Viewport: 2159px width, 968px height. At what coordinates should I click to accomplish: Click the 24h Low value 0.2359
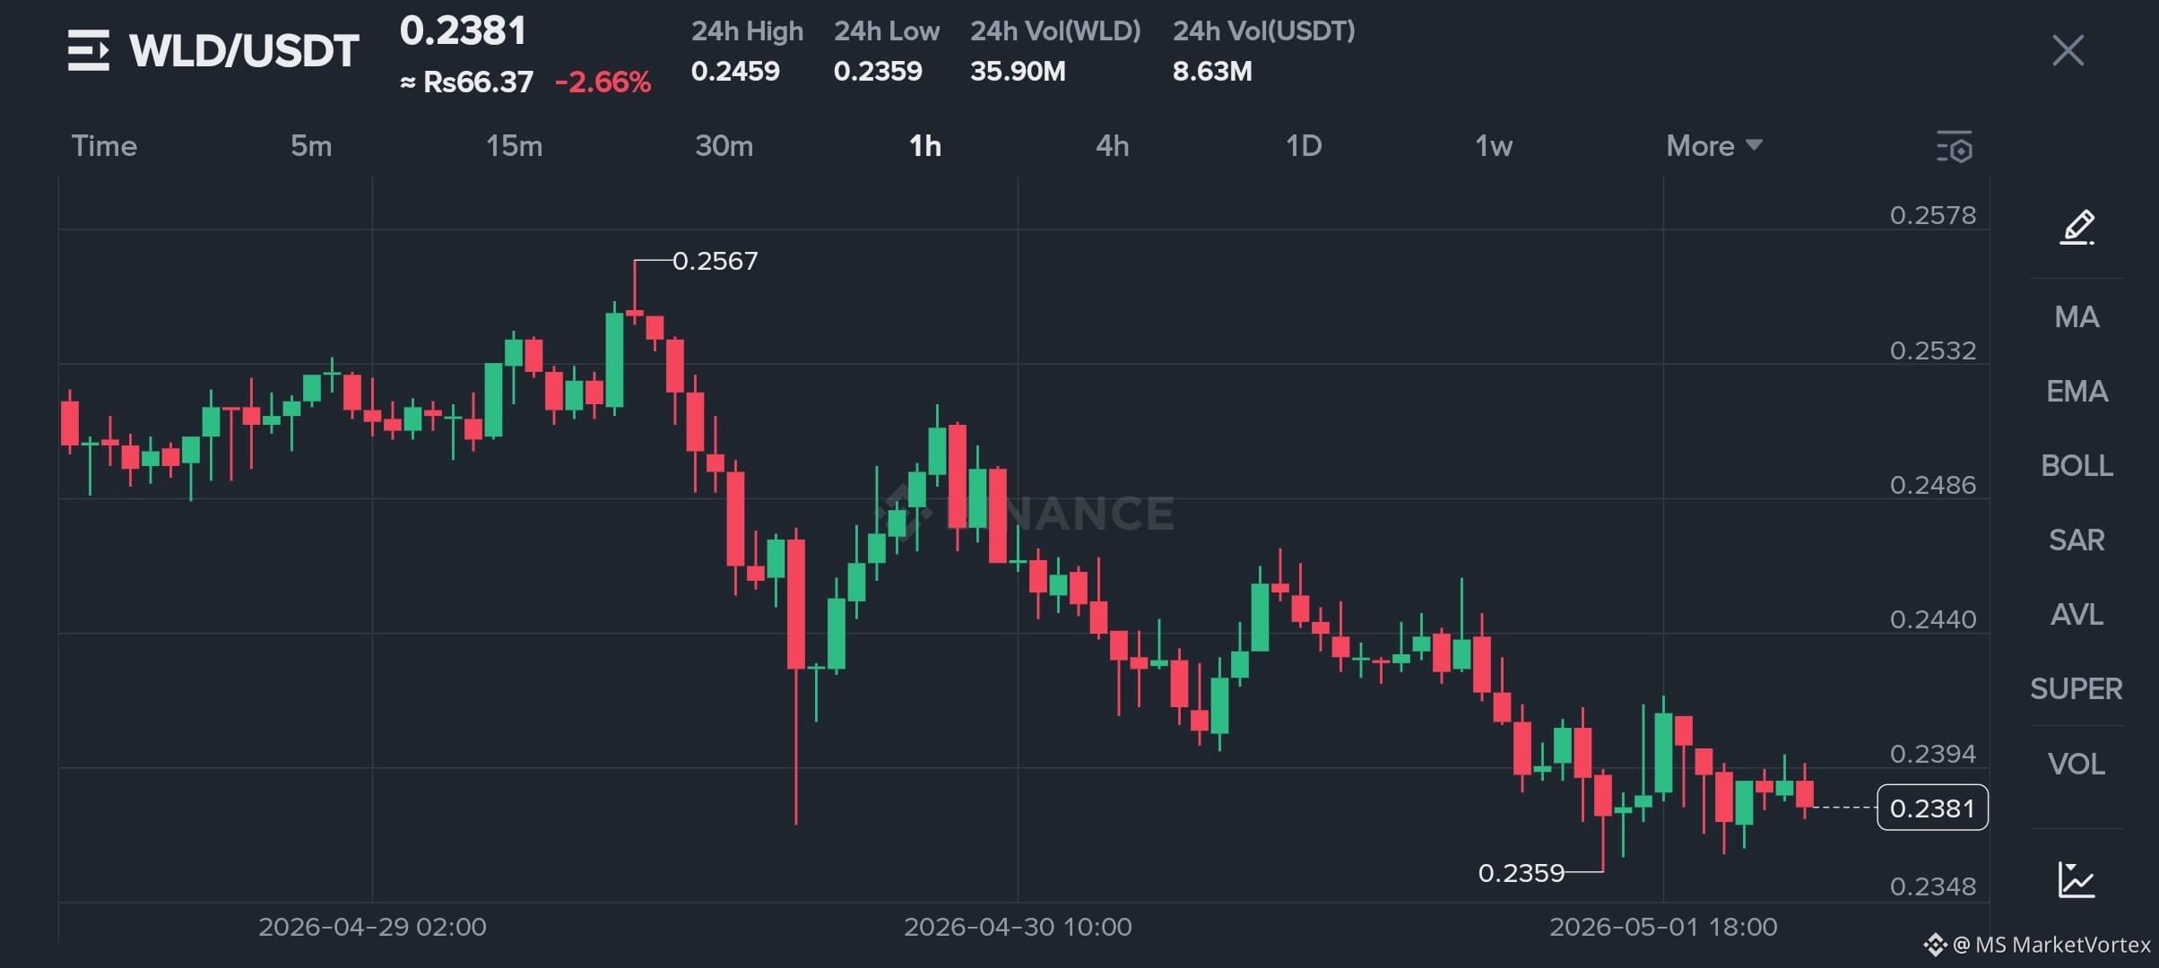coord(878,71)
